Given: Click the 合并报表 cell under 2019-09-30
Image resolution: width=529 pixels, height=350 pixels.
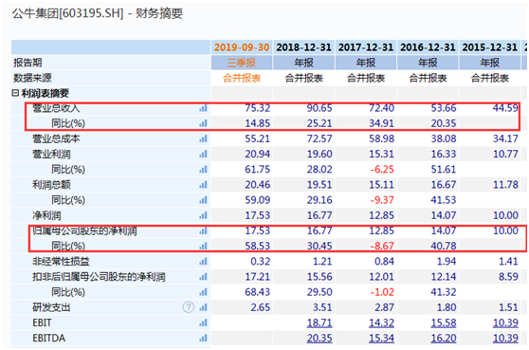Looking at the screenshot, I should click(x=242, y=78).
